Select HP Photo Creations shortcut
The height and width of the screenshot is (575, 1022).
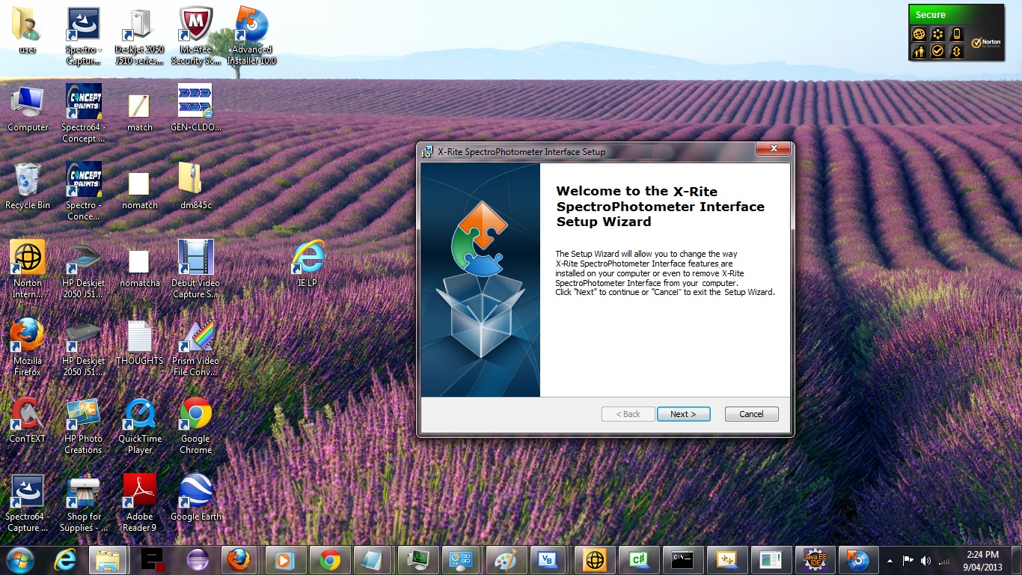(x=83, y=425)
